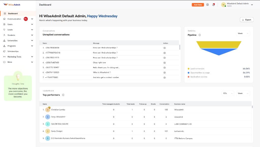Image resolution: width=260 pixels, height=147 pixels.
Task: Open the Leads menu item
Action: click(10, 30)
